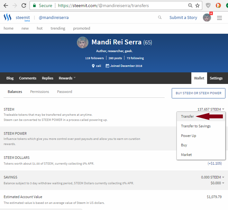Go to the trending feed
The image size is (228, 210).
(58, 28)
